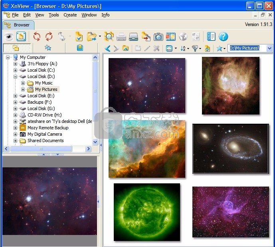Select the green sun thumbnail
The height and width of the screenshot is (247, 275).
click(x=147, y=212)
